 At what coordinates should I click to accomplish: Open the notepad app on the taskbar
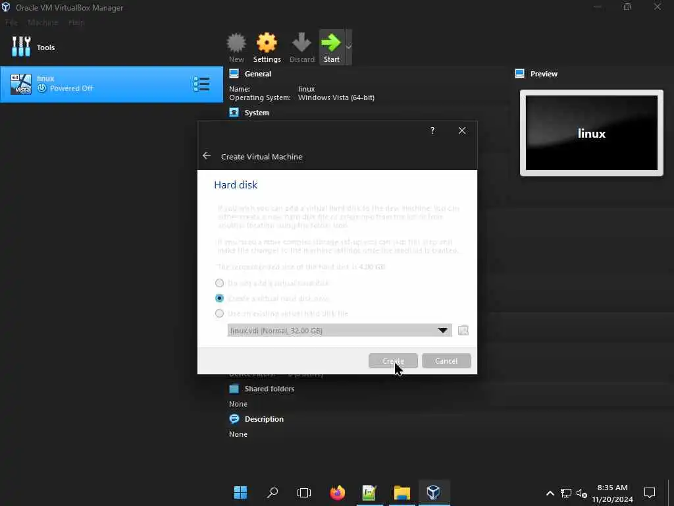pyautogui.click(x=369, y=493)
